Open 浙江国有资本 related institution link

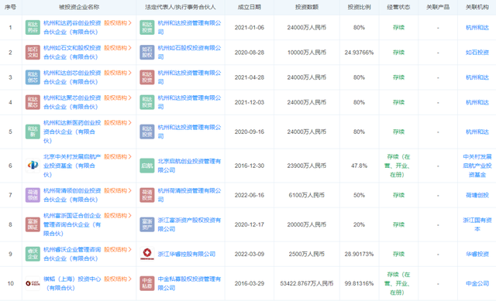[x=477, y=224]
